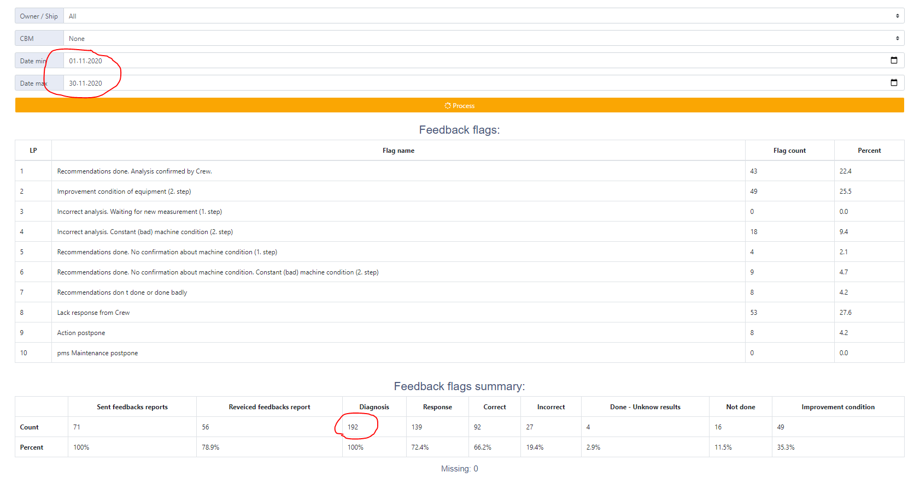Click the Sent feedbacks reports header
Screen dimensions: 914x484
(x=132, y=407)
